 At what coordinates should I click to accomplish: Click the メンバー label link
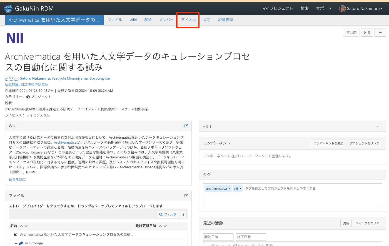click(11, 78)
